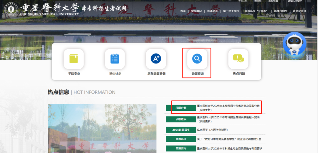Open 各省各批次录取分数 article link

coord(228,108)
